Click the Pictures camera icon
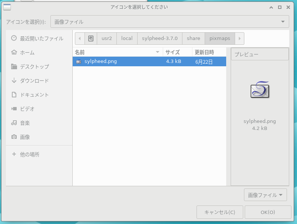The image size is (297, 224). click(14, 137)
